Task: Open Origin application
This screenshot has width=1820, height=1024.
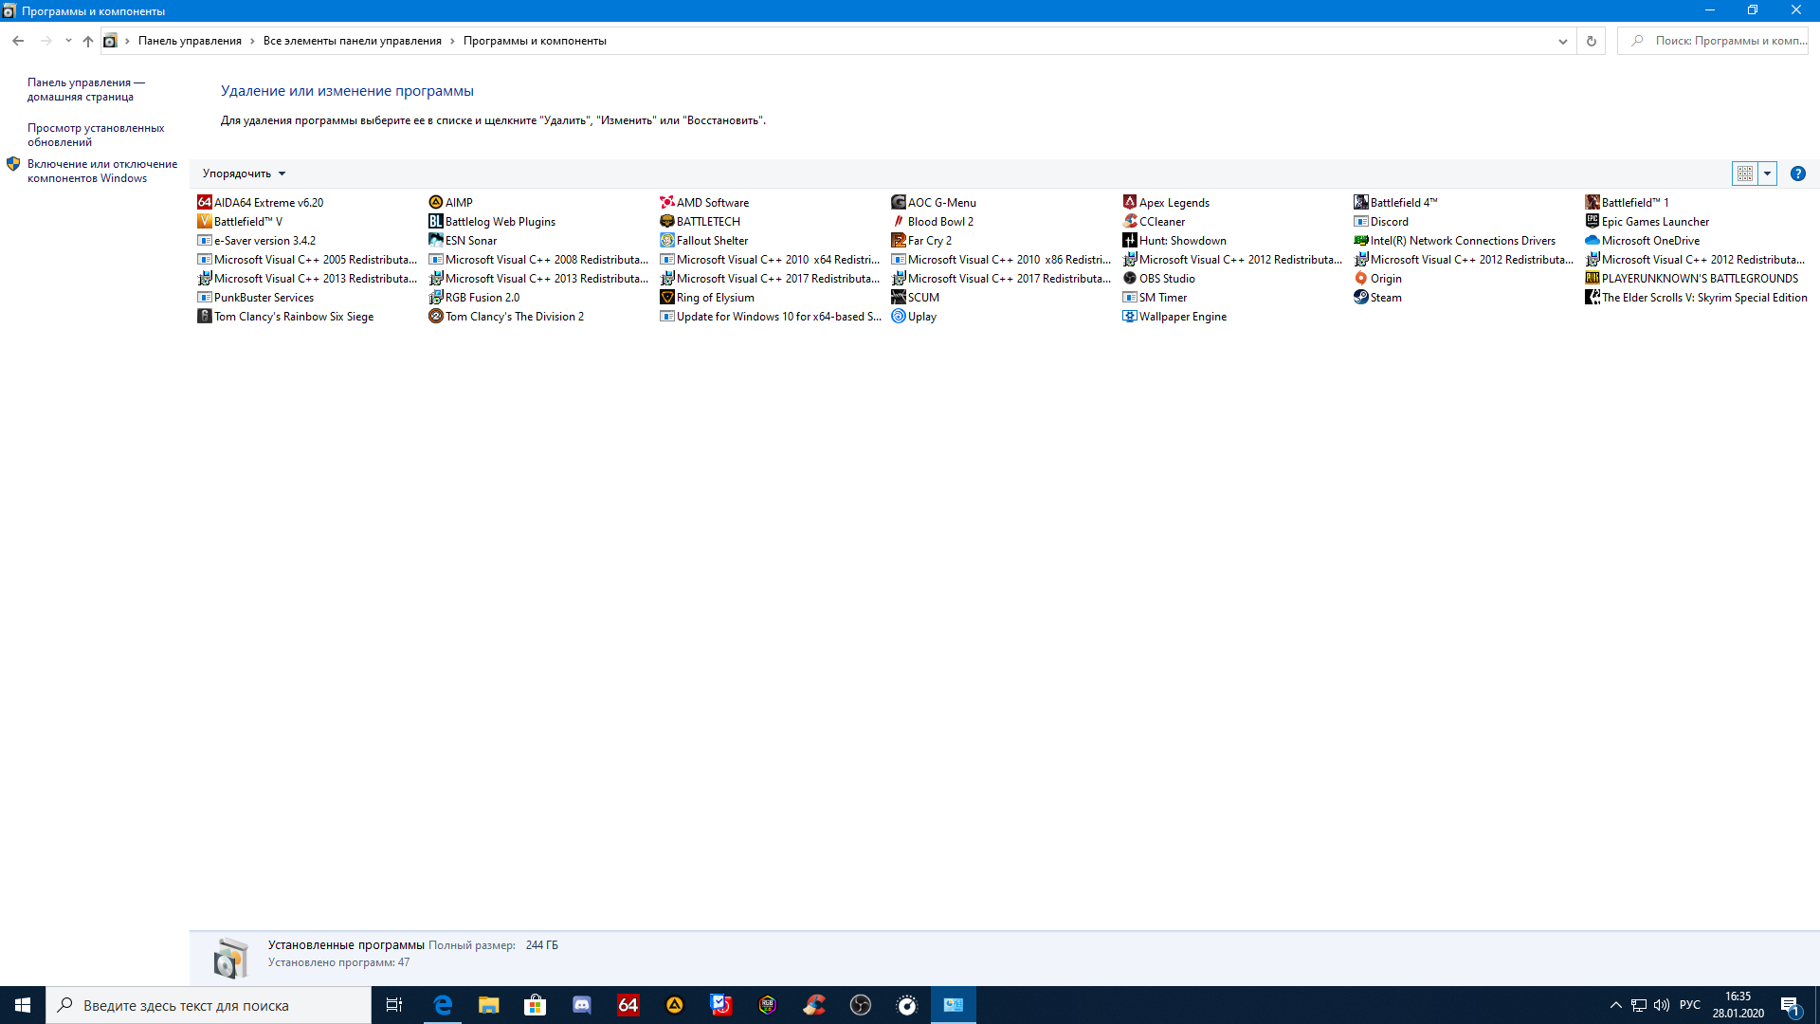Action: [1384, 278]
